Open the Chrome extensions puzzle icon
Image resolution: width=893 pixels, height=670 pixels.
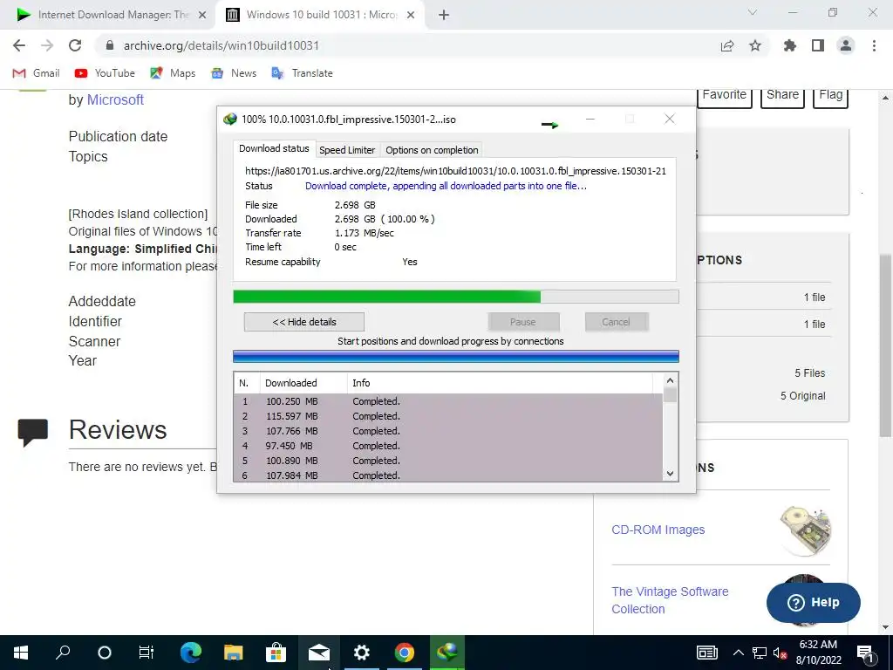coord(790,45)
